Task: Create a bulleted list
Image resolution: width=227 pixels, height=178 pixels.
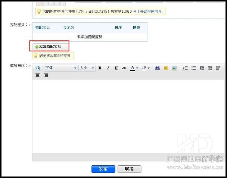Action: point(194,68)
